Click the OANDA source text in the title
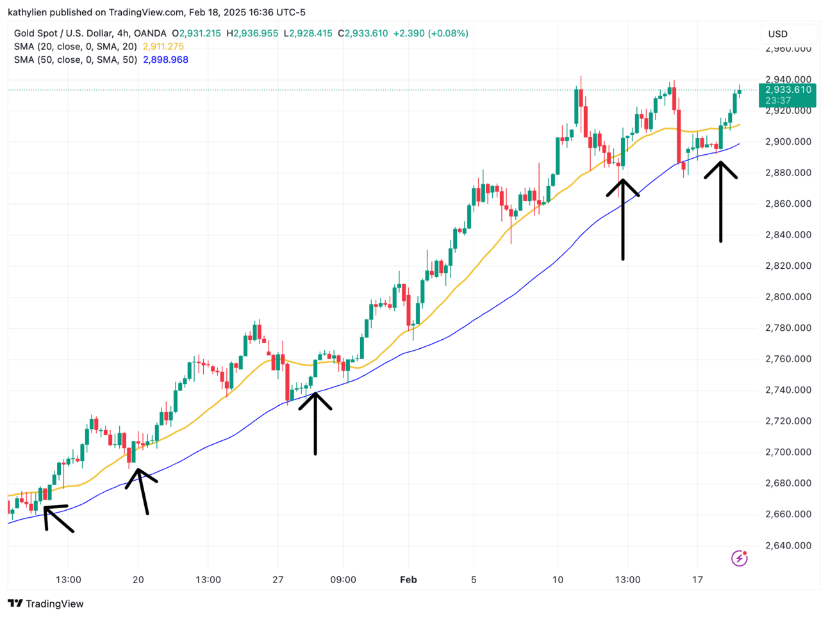828x617 pixels. 150,33
